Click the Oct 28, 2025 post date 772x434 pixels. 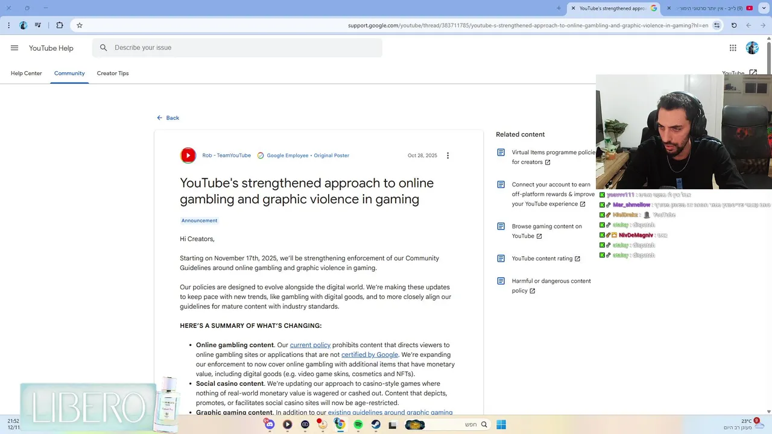point(422,156)
